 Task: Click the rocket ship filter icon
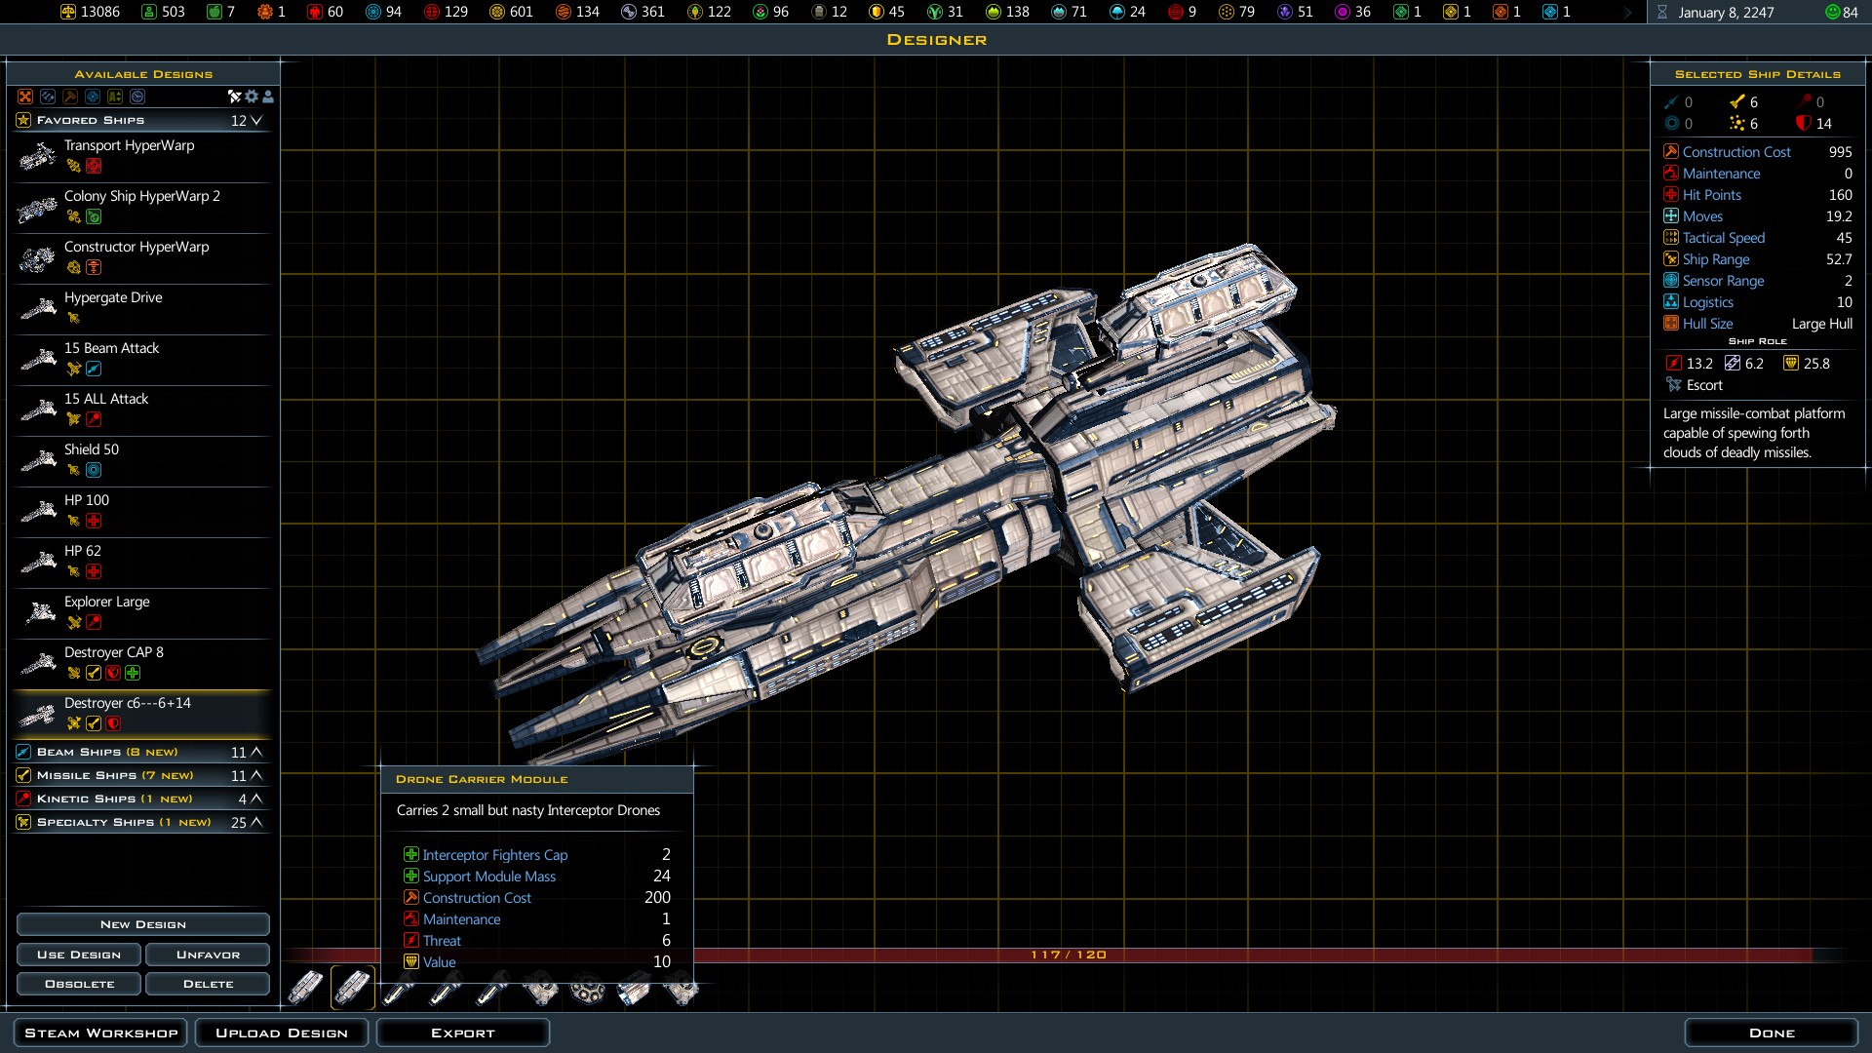click(x=234, y=97)
